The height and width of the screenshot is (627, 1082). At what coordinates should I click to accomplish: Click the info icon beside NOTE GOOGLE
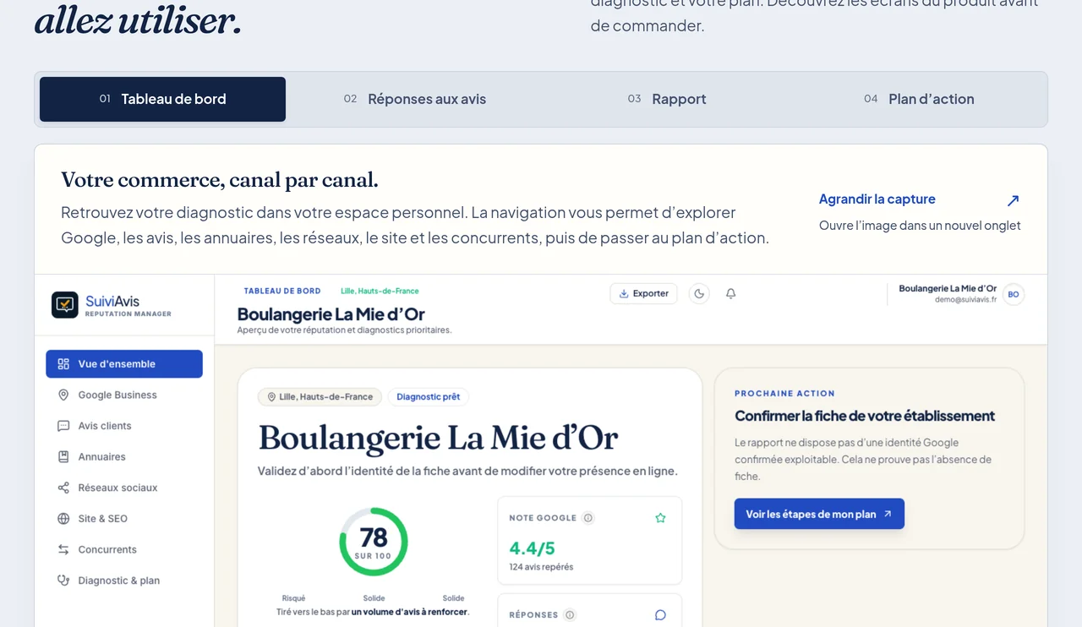tap(588, 518)
